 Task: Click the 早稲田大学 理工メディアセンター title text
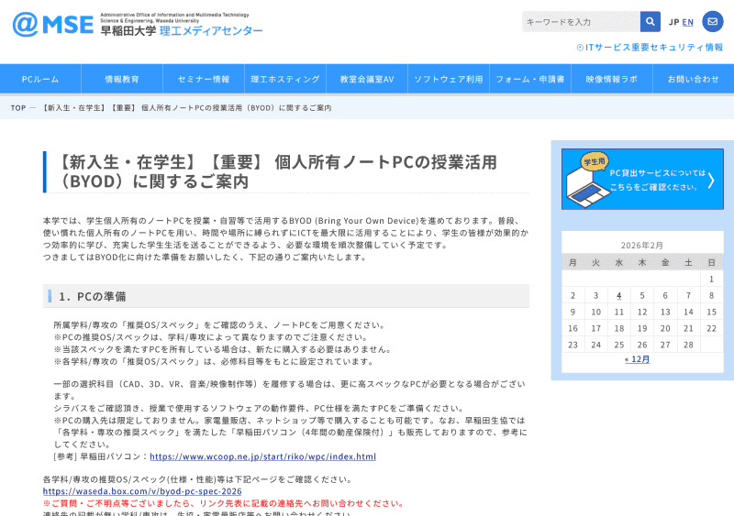(x=182, y=31)
